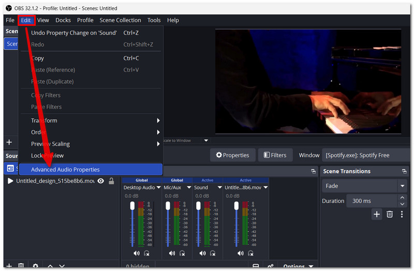The height and width of the screenshot is (271, 414).
Task: Expand the Preview Scaling submenu
Action: [x=91, y=144]
